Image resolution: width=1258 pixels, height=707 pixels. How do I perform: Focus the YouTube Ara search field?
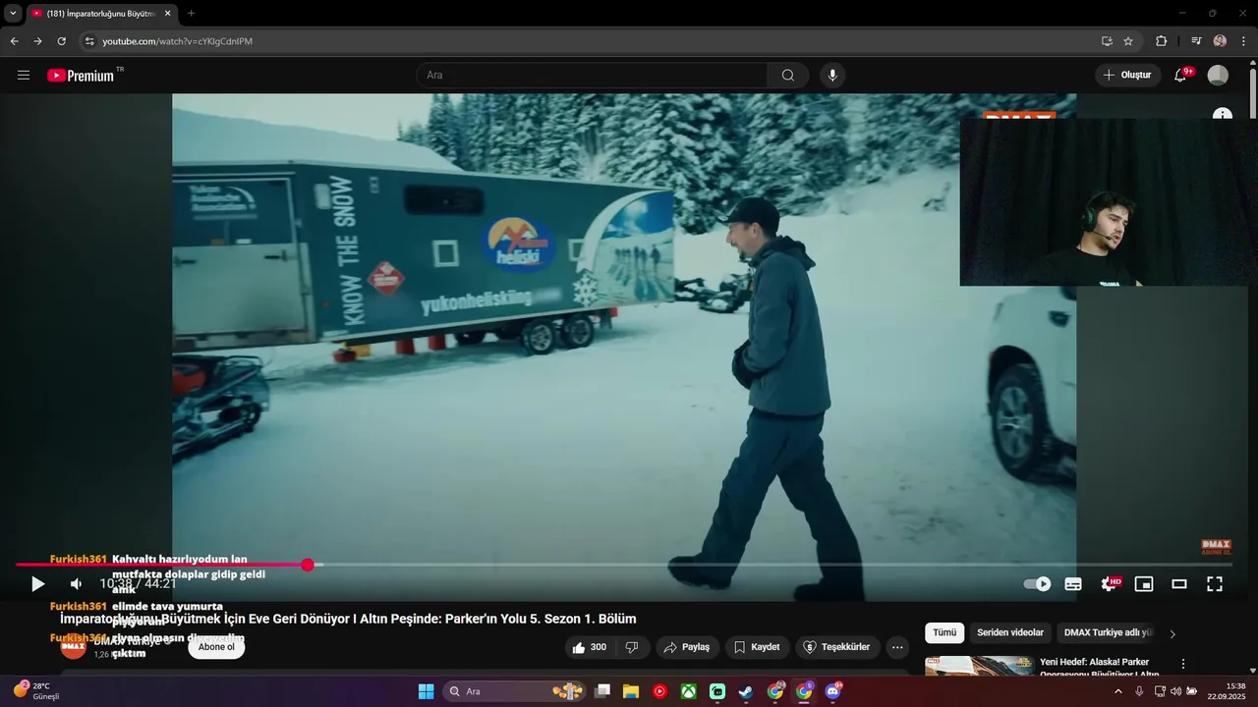tap(592, 76)
